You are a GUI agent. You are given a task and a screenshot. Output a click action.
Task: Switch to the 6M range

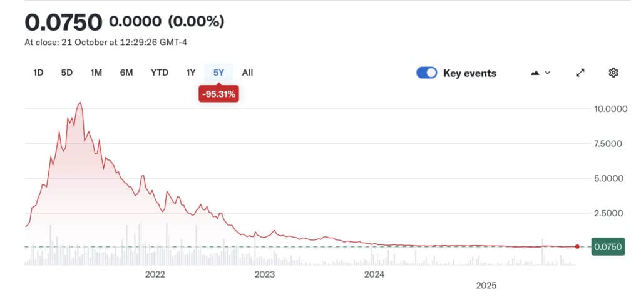pyautogui.click(x=126, y=73)
